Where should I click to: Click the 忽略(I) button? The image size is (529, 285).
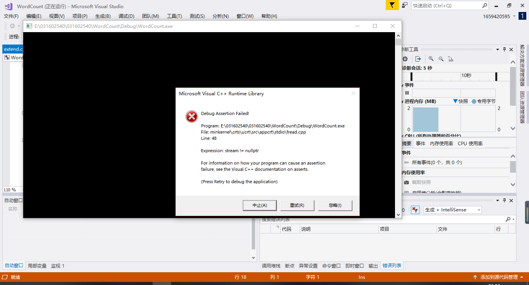tap(335, 205)
